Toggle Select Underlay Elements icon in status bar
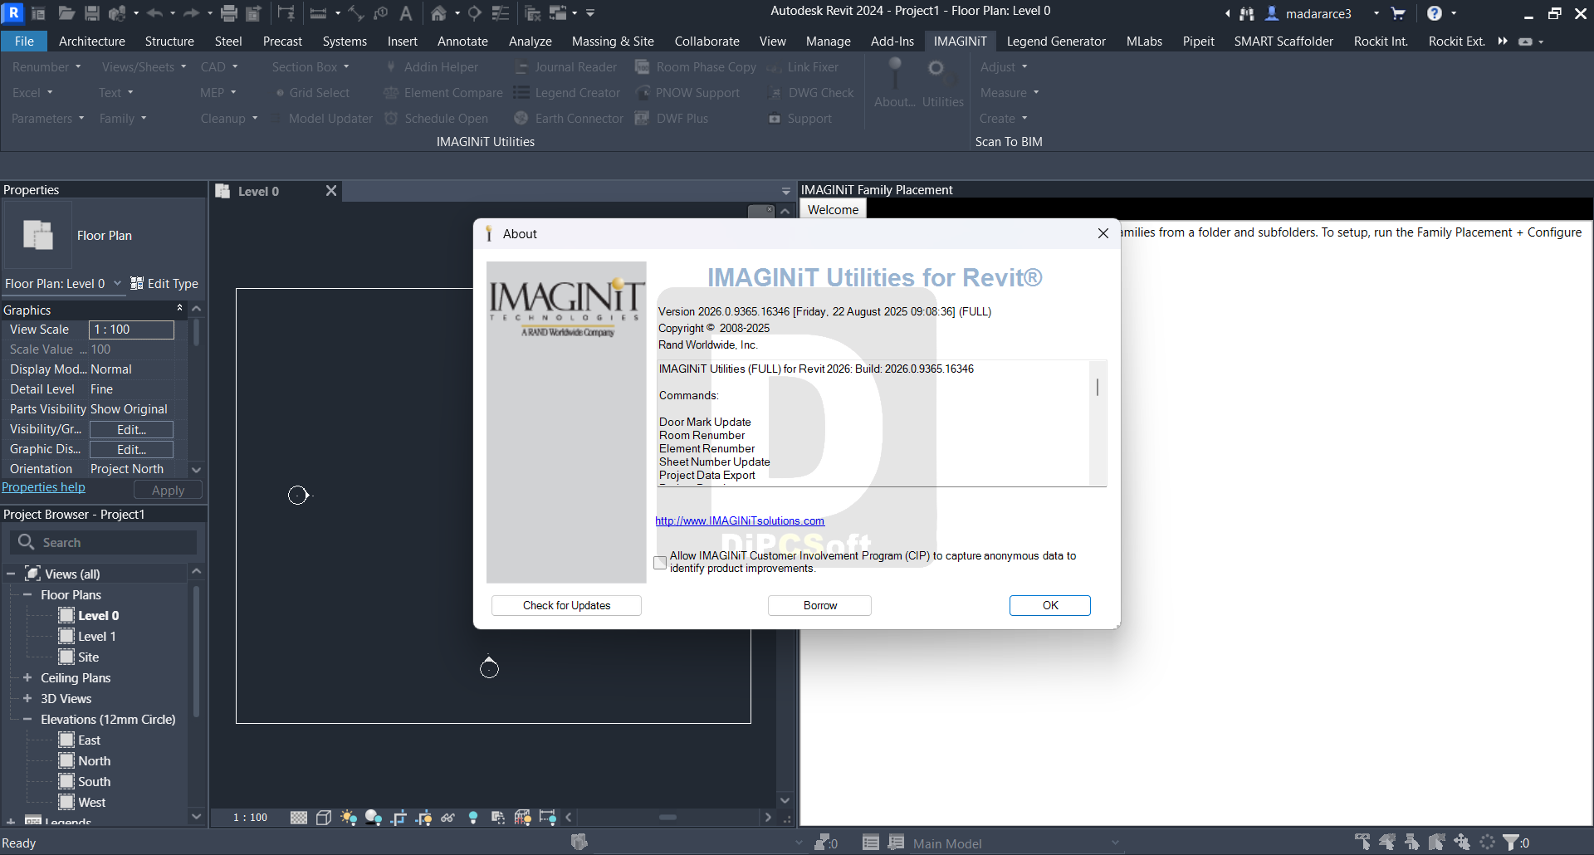 click(x=1387, y=843)
